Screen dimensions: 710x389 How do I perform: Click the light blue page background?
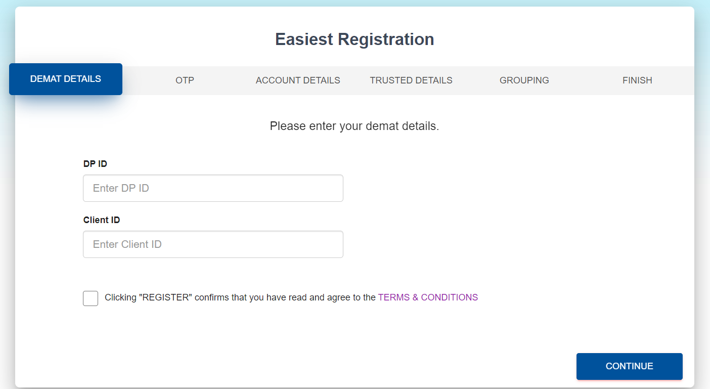tap(702, 202)
